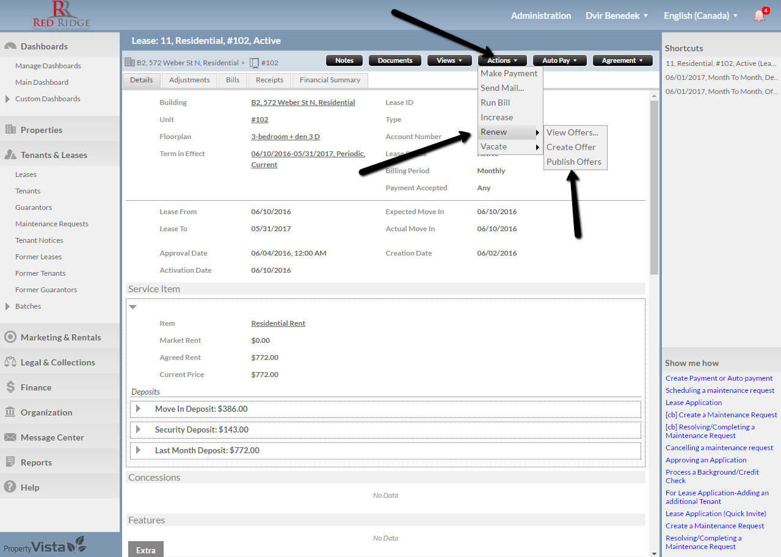Expand Custom Dashboards tree item
Viewport: 781px width, 557px height.
tap(7, 99)
